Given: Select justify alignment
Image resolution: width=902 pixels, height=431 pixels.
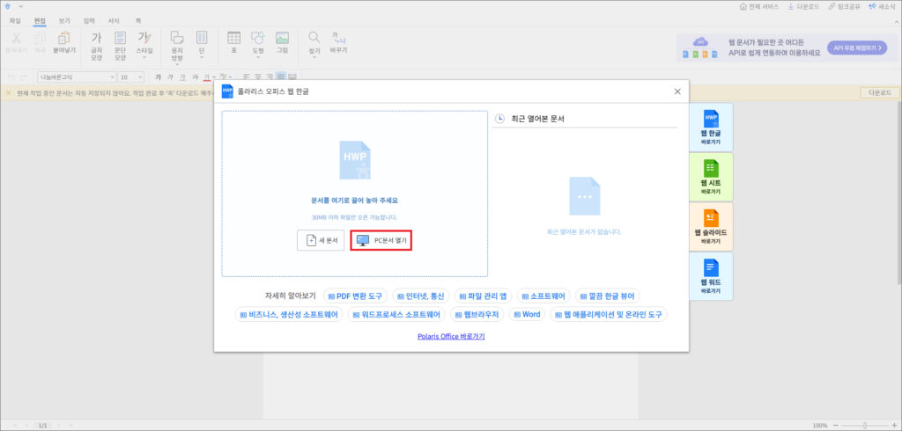Looking at the screenshot, I should [281, 77].
